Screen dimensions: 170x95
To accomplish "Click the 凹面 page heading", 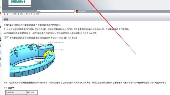I will point(6,20).
